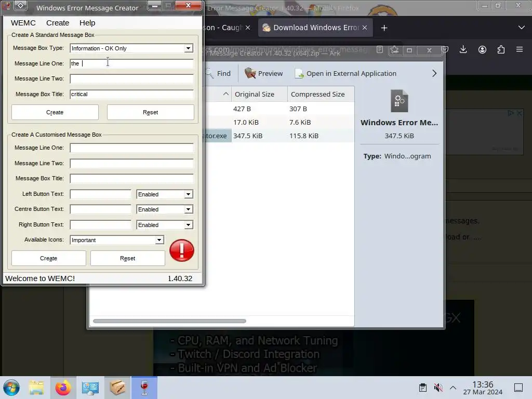Click Create in the customised message box section
Screen dimensions: 532x399
(x=48, y=258)
